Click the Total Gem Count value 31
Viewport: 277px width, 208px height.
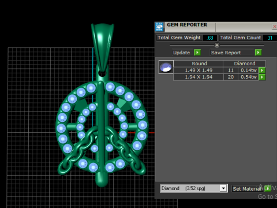click(270, 38)
